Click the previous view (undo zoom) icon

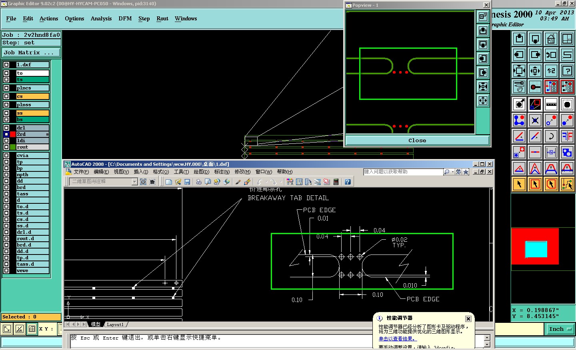tap(551, 55)
